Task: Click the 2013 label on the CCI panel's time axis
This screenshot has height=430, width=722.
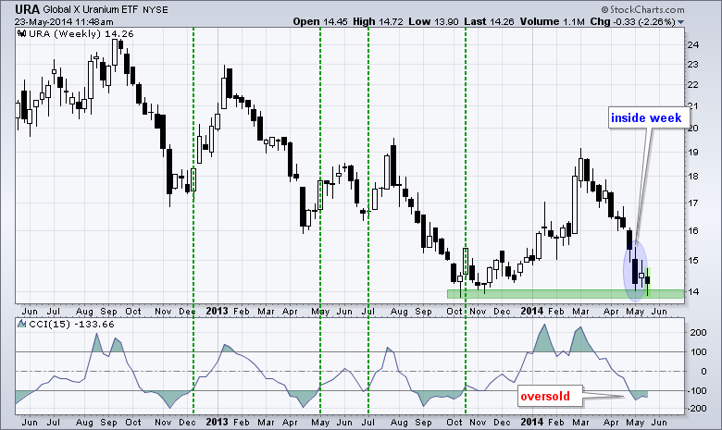Action: pos(217,422)
